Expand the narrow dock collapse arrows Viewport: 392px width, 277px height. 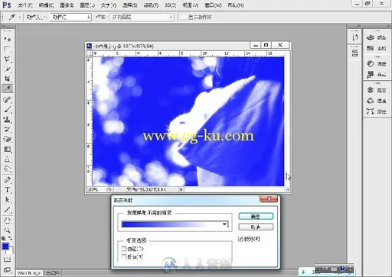point(359,26)
